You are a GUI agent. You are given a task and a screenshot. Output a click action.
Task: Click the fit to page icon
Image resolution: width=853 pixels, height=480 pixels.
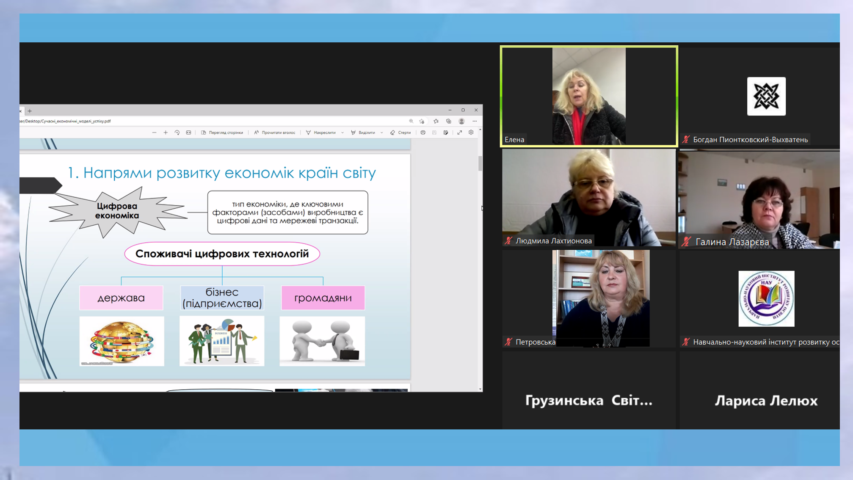point(189,132)
